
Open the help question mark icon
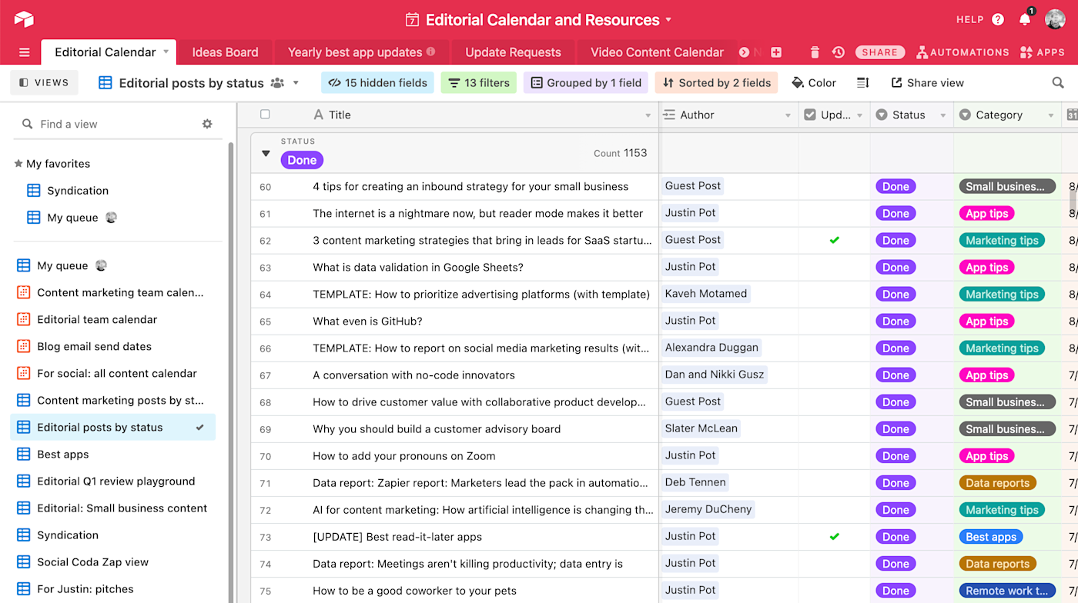click(998, 20)
